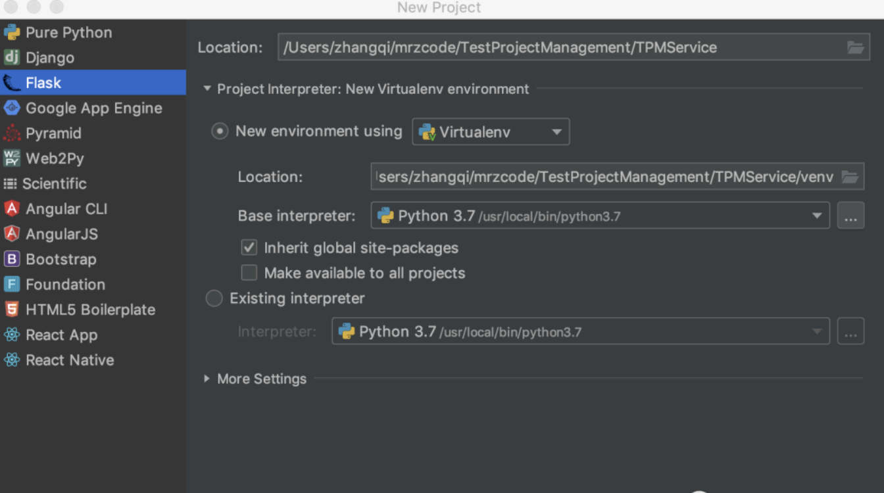Click the Bootstrap B icon
Image resolution: width=884 pixels, height=493 pixels.
click(11, 259)
